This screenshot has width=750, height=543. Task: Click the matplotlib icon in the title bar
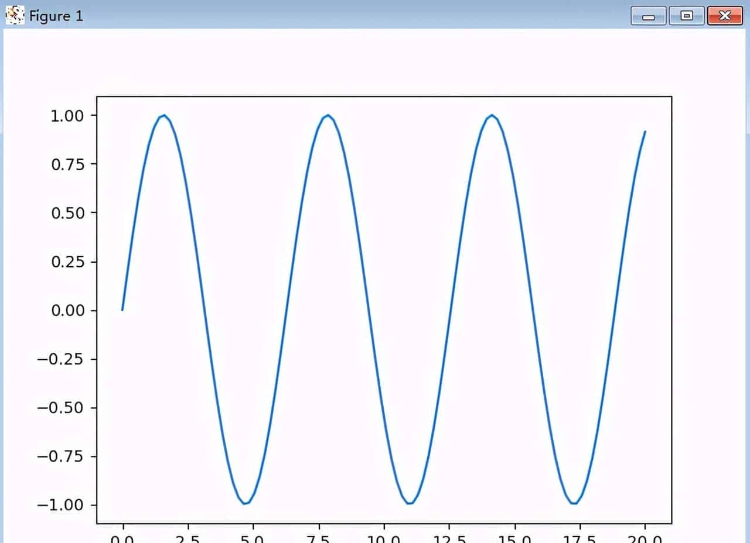(15, 15)
